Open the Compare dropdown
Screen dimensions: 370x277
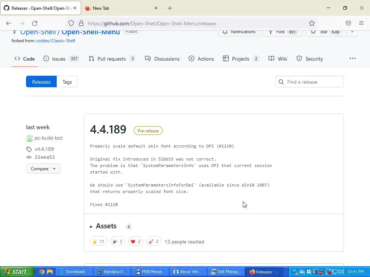point(43,169)
